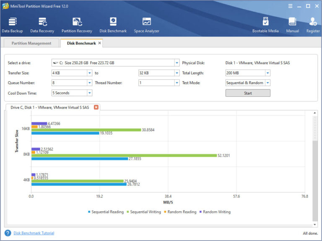Start the disk benchmark test
The image size is (322, 241).
click(248, 93)
